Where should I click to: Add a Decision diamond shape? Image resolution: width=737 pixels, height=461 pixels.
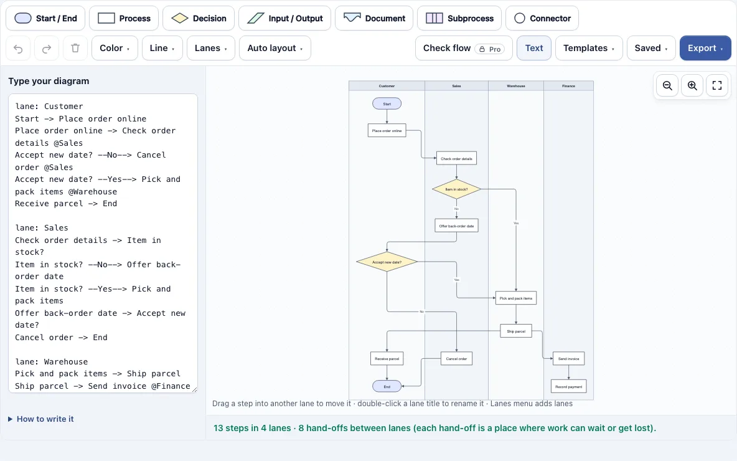(x=199, y=18)
